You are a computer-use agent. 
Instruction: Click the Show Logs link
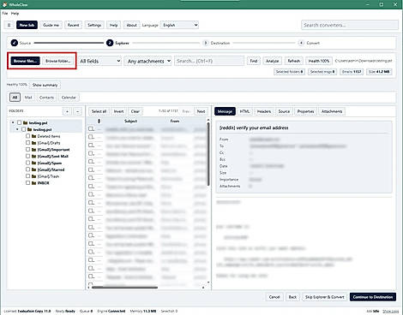(390, 311)
